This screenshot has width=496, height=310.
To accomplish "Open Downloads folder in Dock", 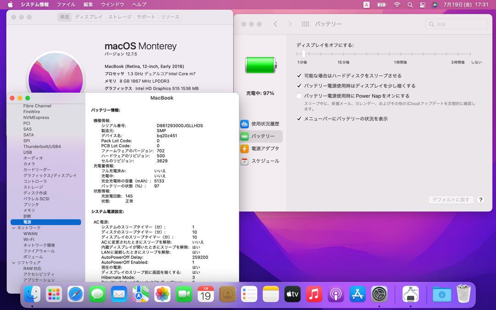I will [442, 294].
